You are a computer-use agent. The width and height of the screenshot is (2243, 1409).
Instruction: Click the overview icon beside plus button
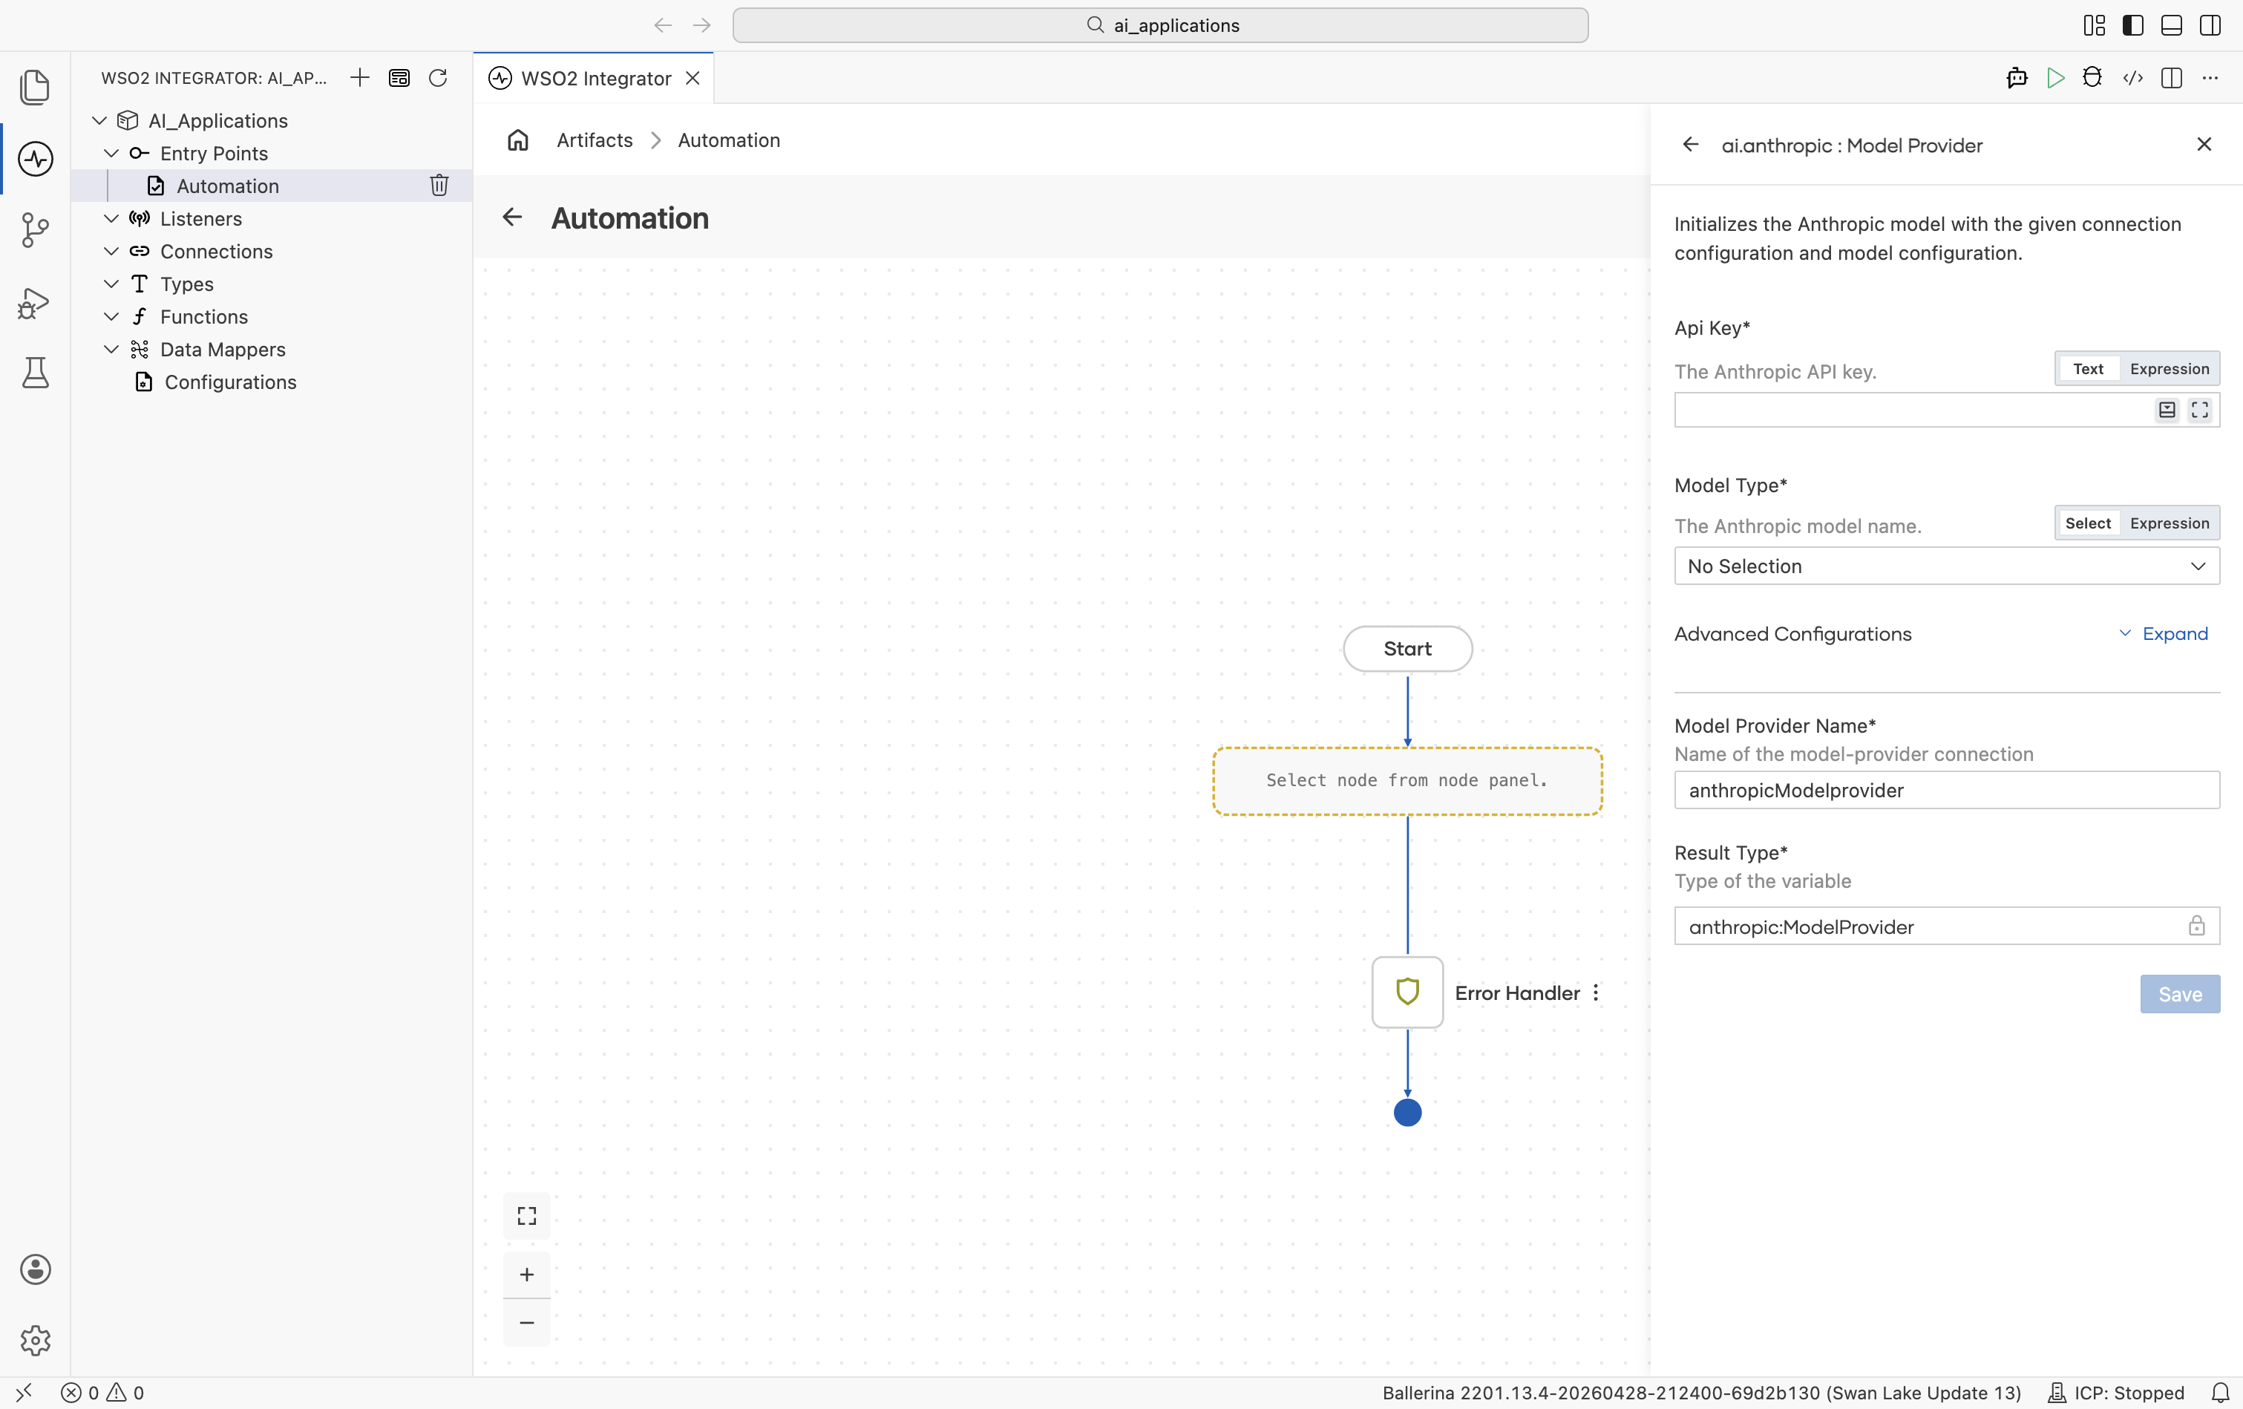click(399, 77)
